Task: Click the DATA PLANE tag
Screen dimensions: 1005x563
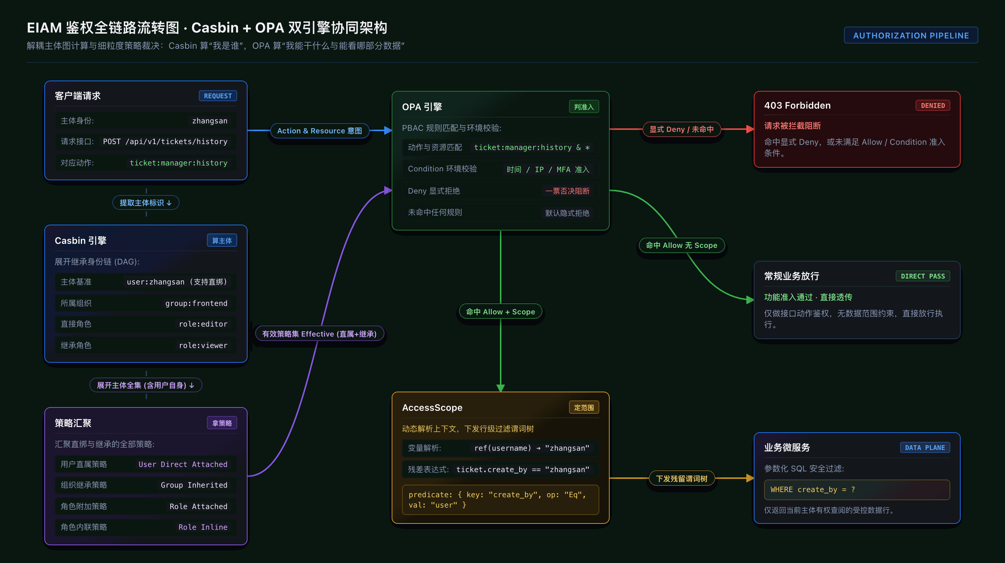Action: [924, 447]
